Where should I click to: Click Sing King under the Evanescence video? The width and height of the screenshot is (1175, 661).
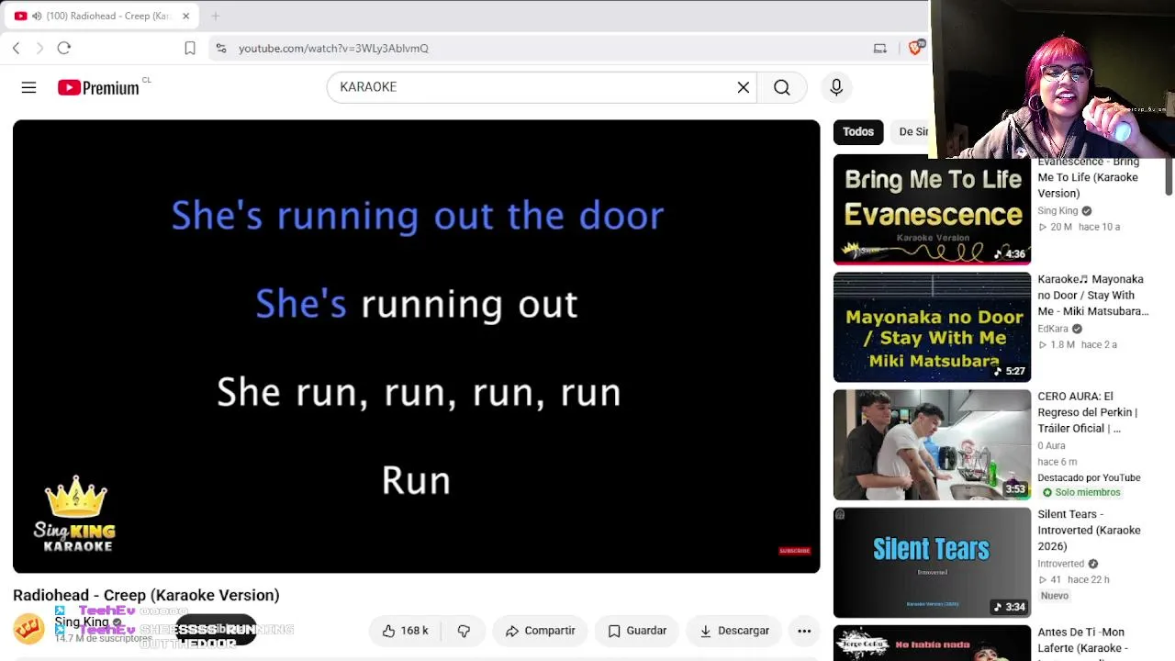click(1057, 211)
